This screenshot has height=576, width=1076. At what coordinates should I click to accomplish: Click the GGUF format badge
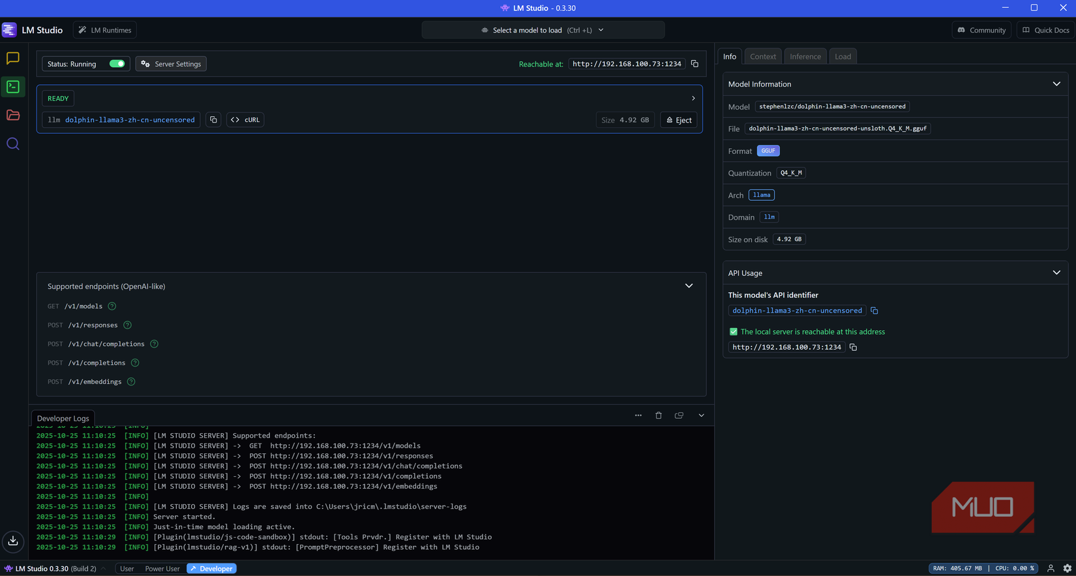tap(768, 151)
